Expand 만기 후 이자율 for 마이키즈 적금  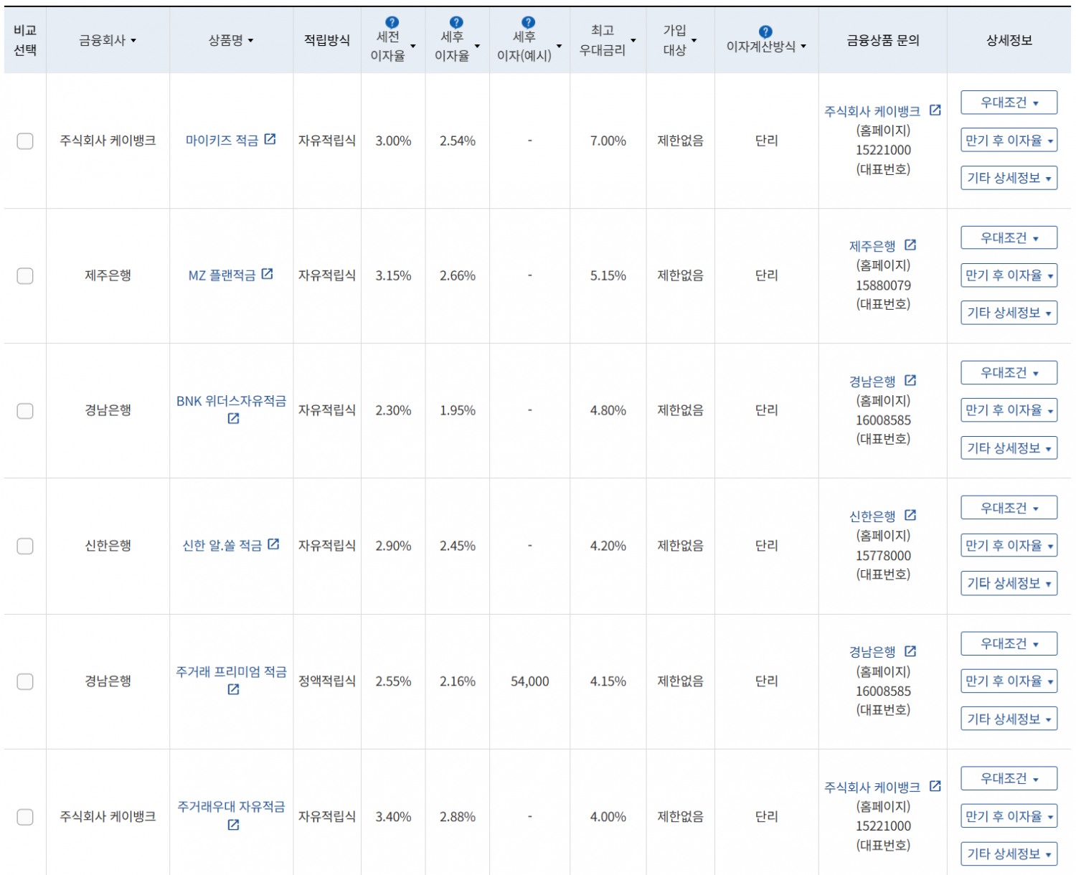1009,141
